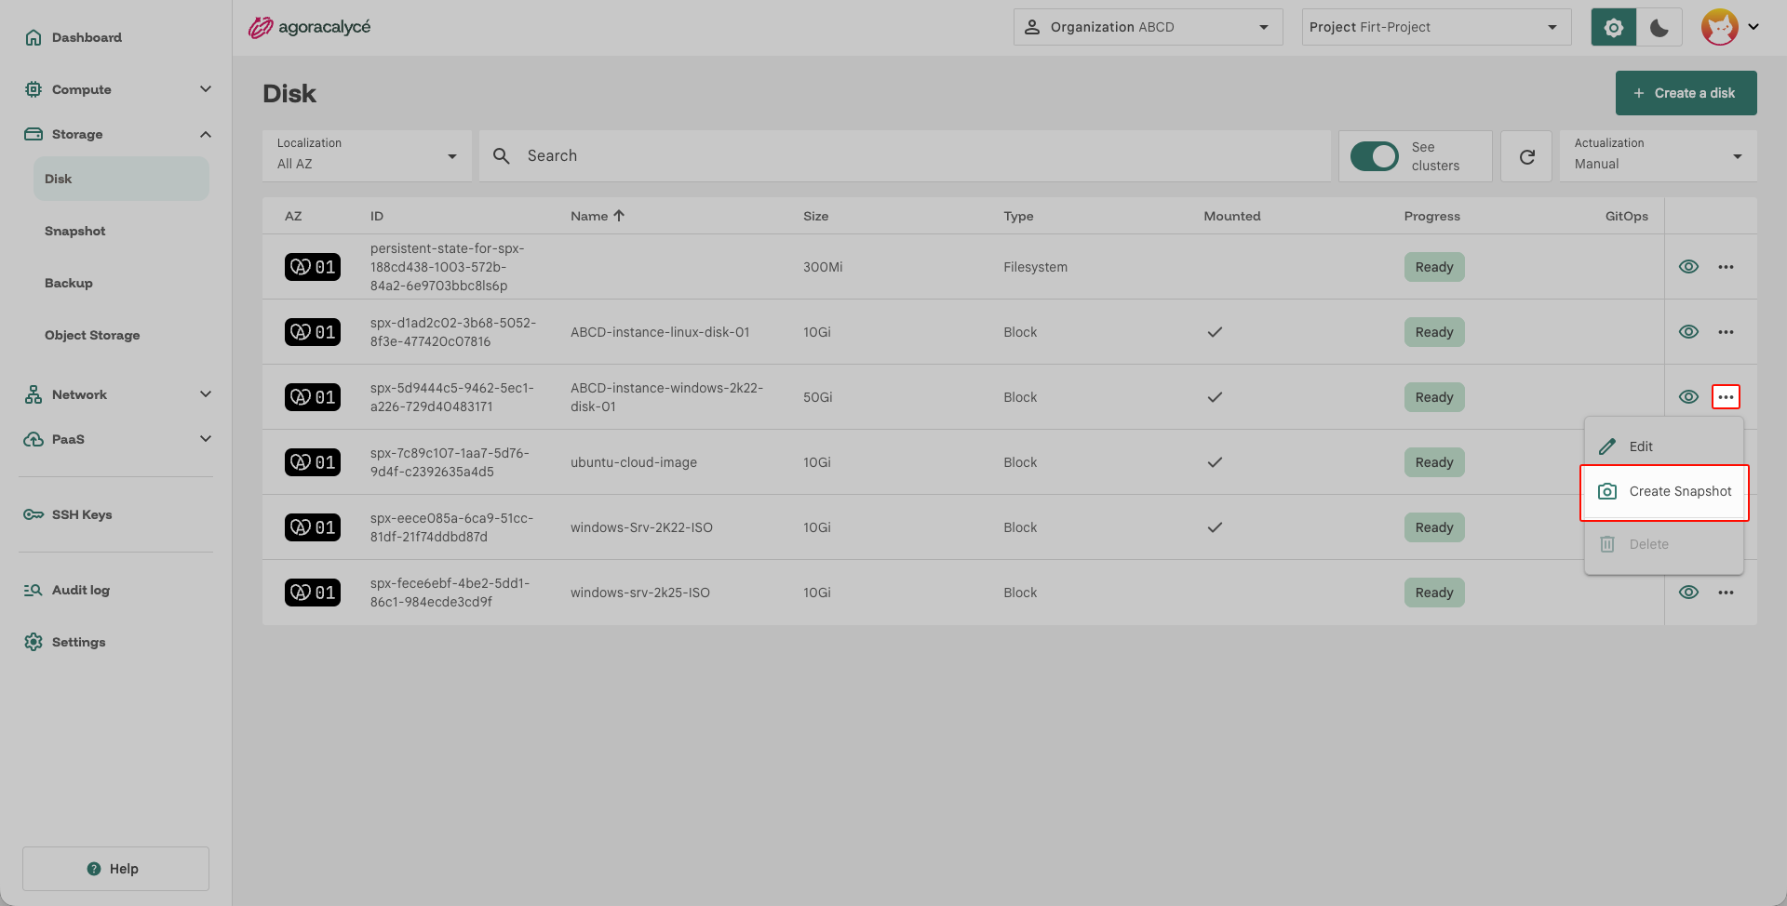Click the refresh disk list icon
Image resolution: width=1787 pixels, height=906 pixels.
click(1527, 156)
